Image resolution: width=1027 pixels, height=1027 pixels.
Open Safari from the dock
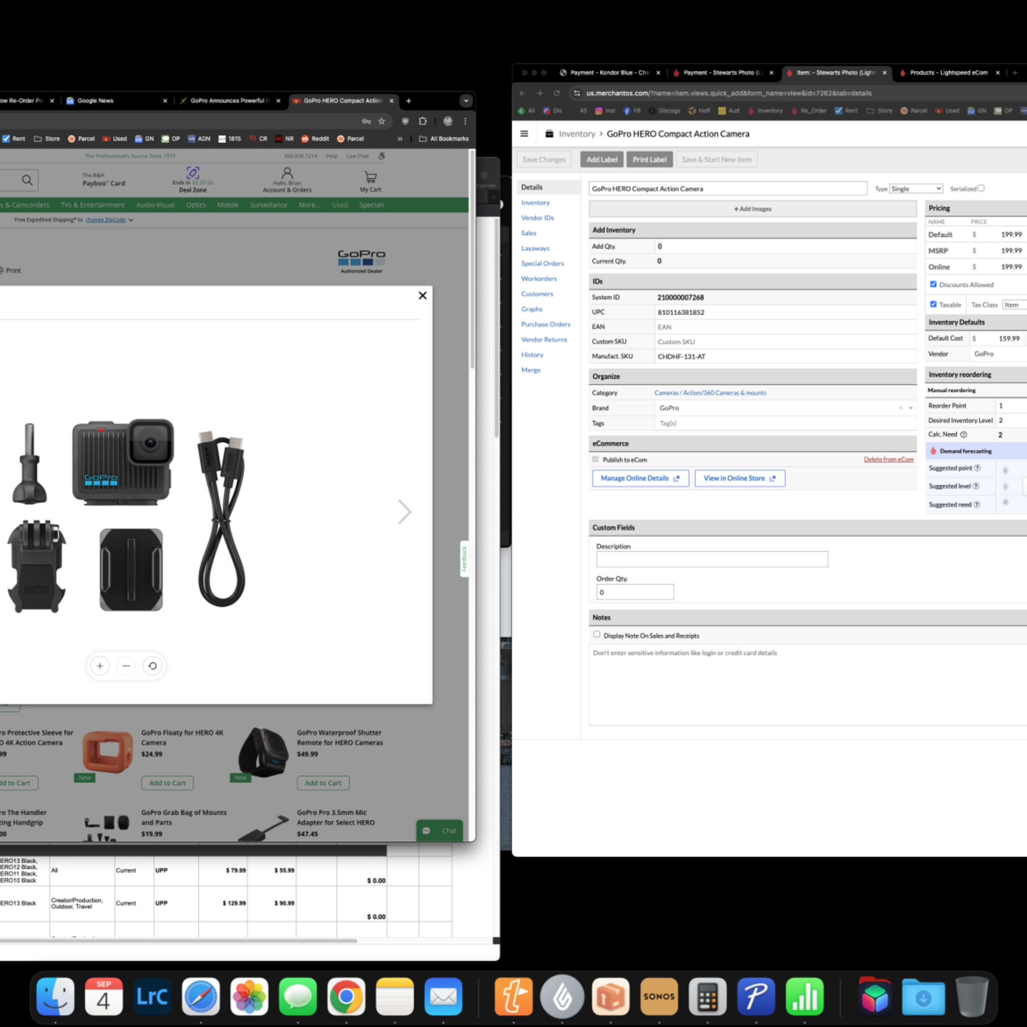[x=201, y=997]
